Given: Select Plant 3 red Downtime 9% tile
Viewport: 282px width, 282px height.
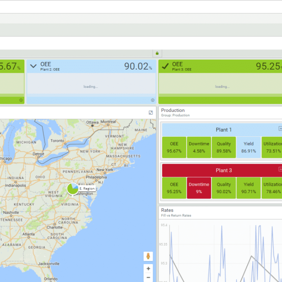Looking at the screenshot, I should 199,188.
